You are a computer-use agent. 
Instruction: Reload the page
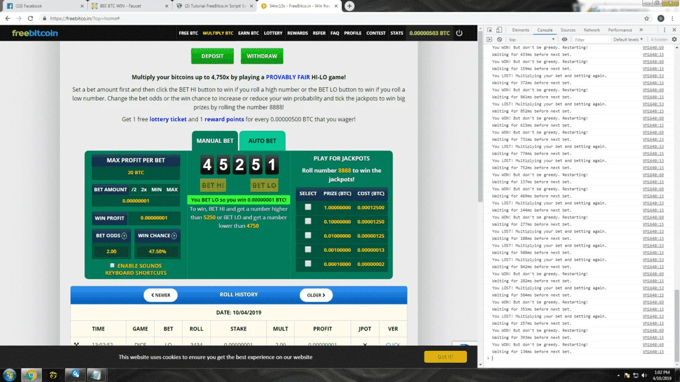(31, 18)
